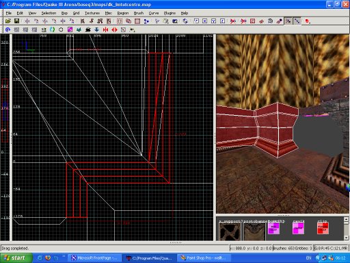Click the red outward-arrows icon

click(114, 29)
